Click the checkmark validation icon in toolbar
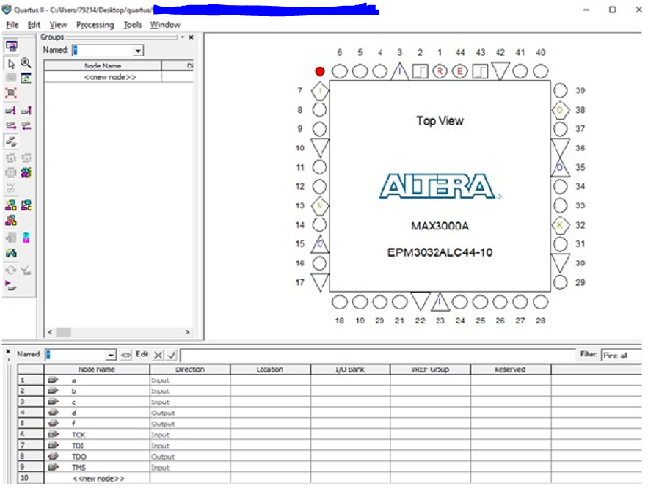Viewport: 648px width, 489px height. tap(26, 271)
